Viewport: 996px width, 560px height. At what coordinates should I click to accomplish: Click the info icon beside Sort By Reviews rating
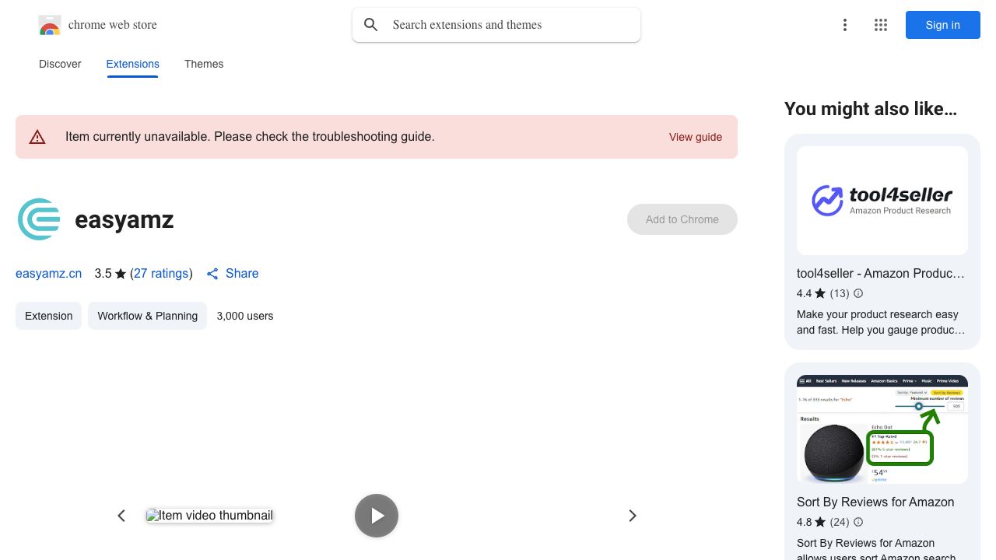pos(858,522)
